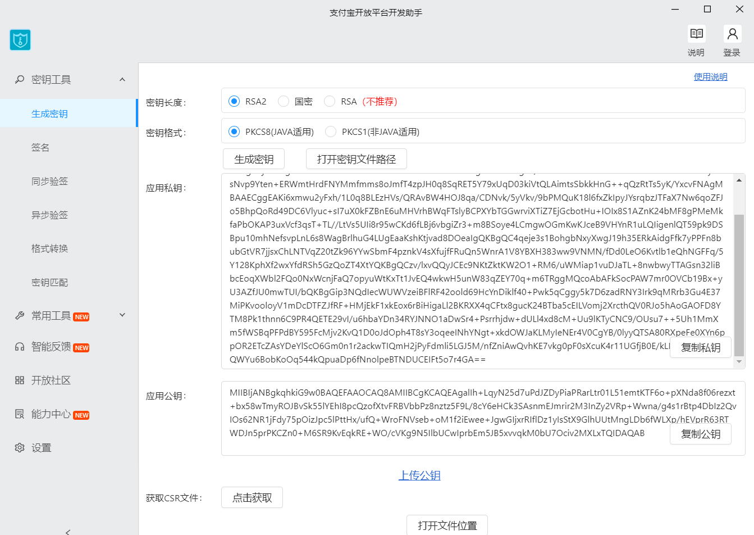The width and height of the screenshot is (754, 535).
Task: Click the 打开文件位置 button
Action: [x=447, y=525]
